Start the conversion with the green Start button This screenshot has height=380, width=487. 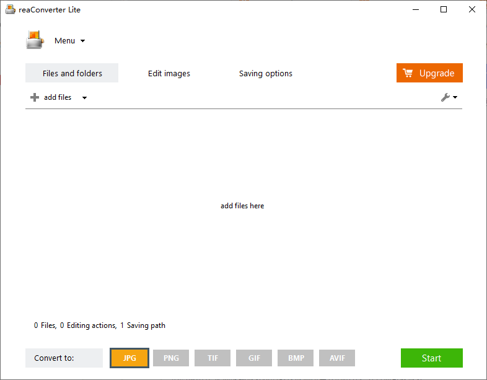(x=431, y=358)
